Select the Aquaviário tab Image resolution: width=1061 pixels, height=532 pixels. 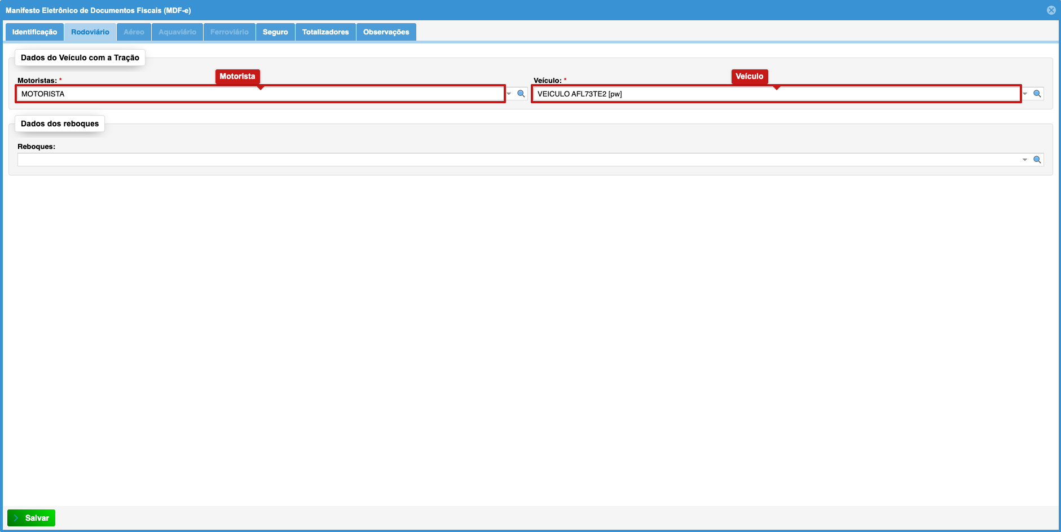[177, 32]
